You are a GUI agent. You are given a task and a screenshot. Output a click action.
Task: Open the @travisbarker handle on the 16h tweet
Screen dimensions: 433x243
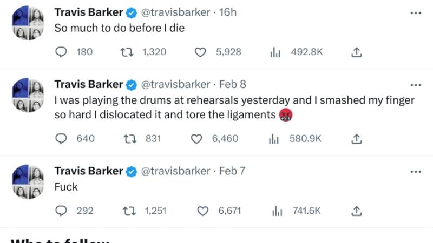tap(175, 12)
